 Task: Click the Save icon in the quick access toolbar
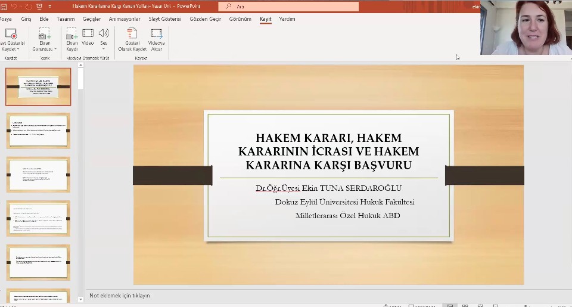[4, 7]
